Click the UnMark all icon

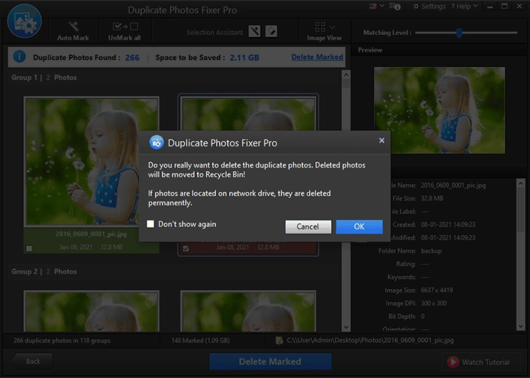point(124,26)
